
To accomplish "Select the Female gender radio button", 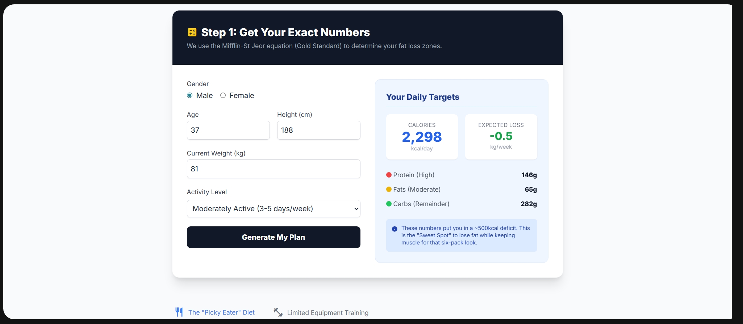I will 223,95.
